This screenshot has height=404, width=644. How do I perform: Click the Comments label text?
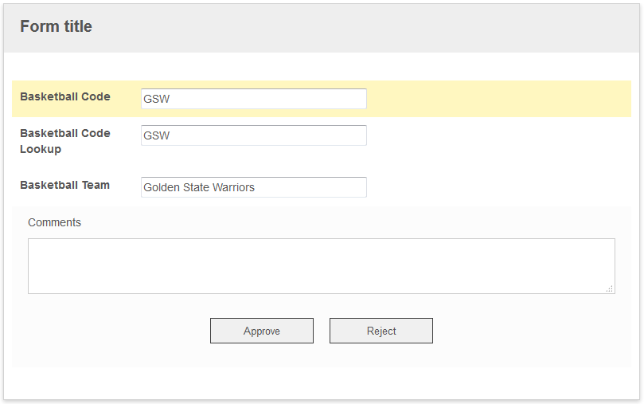tap(54, 222)
